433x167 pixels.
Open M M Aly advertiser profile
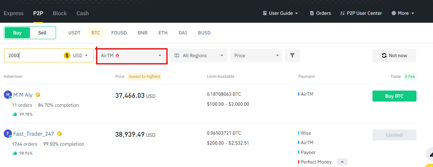click(x=23, y=95)
